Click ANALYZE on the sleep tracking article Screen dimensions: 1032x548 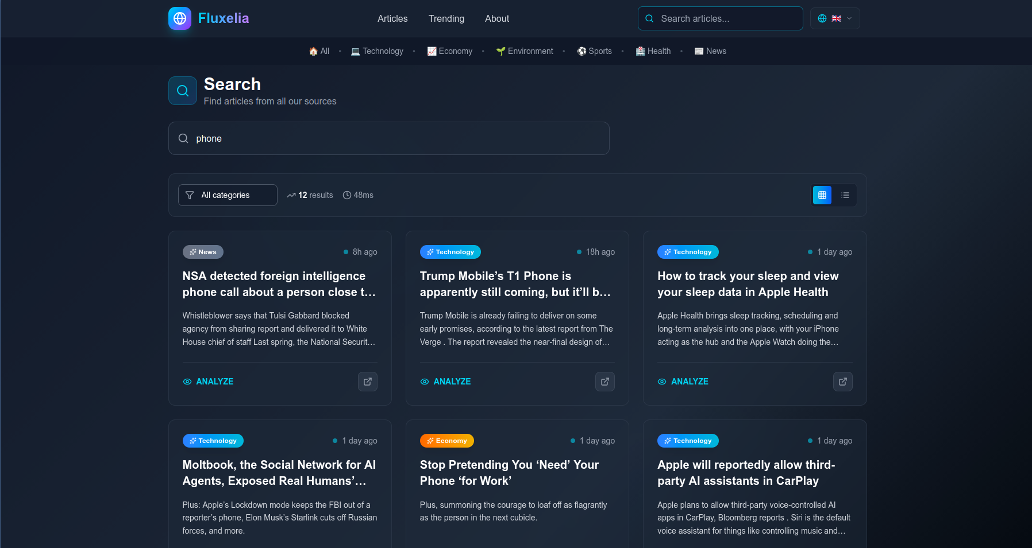(690, 382)
